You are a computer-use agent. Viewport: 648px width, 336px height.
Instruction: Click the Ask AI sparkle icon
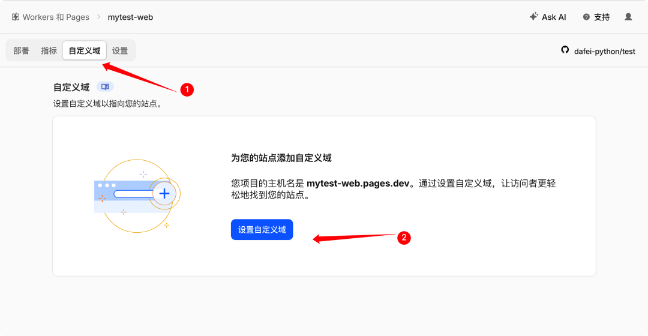(533, 17)
